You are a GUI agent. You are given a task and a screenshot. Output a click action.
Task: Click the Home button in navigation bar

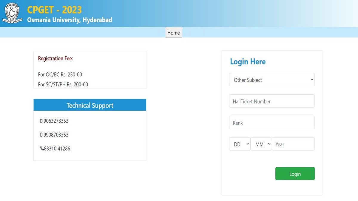pos(174,32)
